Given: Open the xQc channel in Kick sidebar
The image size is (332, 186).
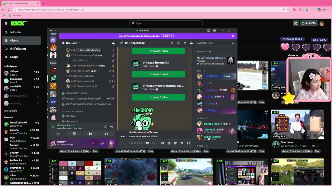Looking at the screenshot, I should (21, 139).
